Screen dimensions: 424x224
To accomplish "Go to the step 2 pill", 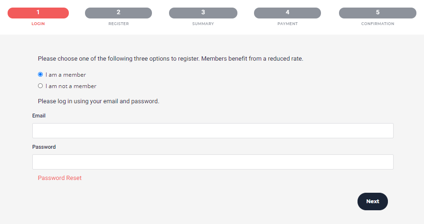I will pyautogui.click(x=118, y=13).
